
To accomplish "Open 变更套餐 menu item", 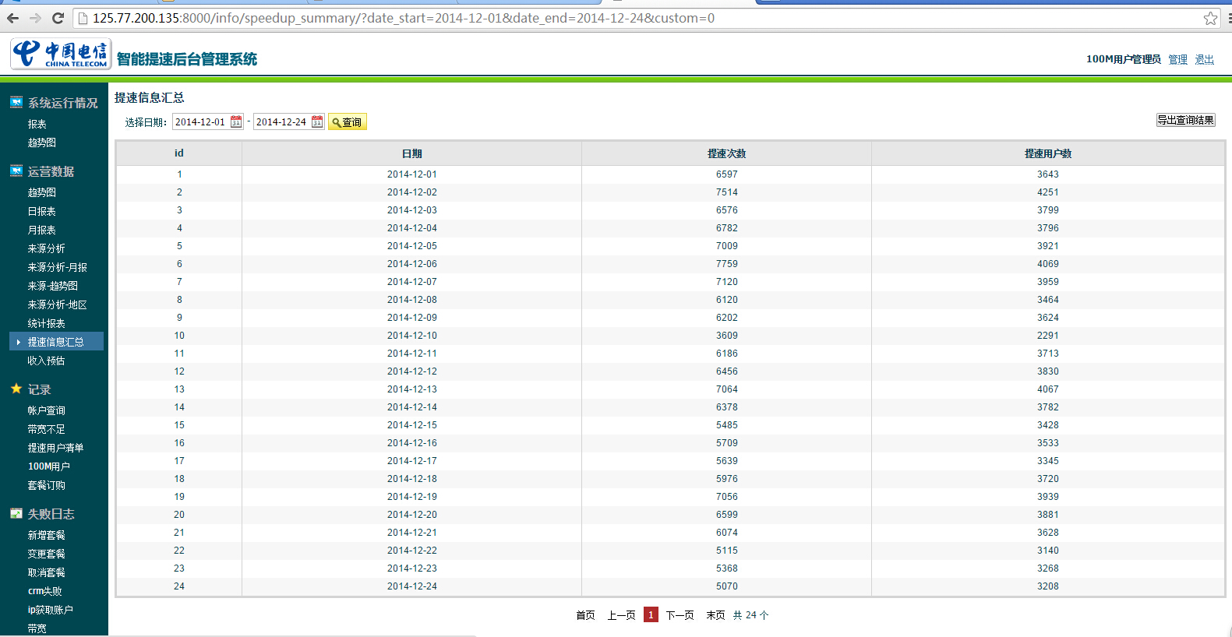I will [46, 554].
